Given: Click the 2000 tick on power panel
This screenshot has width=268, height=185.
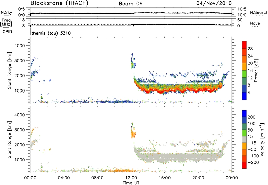Looking at the screenshot, I should (x=20, y=75).
